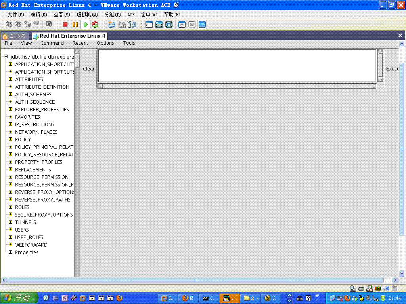Expand the Properties node

point(10,252)
